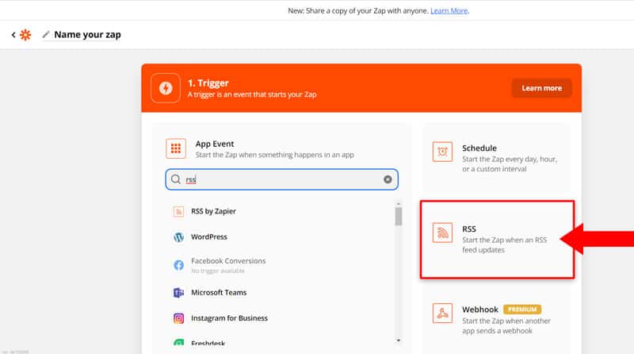Click the WordPress logo icon
Screen dimensions: 634x354
[x=178, y=237]
